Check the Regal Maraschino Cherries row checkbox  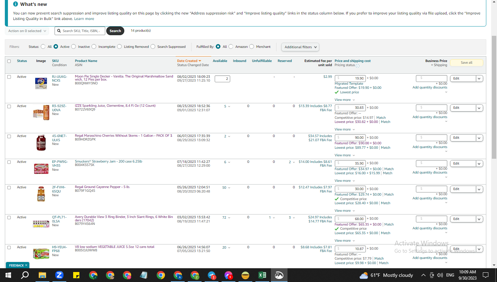tap(9, 136)
